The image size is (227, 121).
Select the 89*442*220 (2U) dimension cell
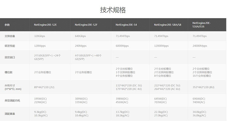click(x=44, y=87)
